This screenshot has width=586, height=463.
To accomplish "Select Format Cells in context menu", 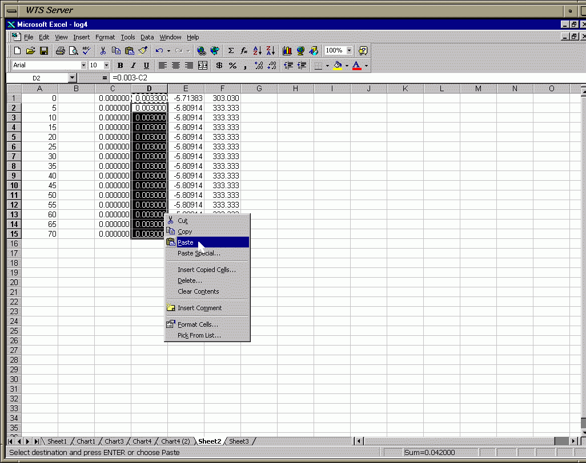I will coord(198,324).
